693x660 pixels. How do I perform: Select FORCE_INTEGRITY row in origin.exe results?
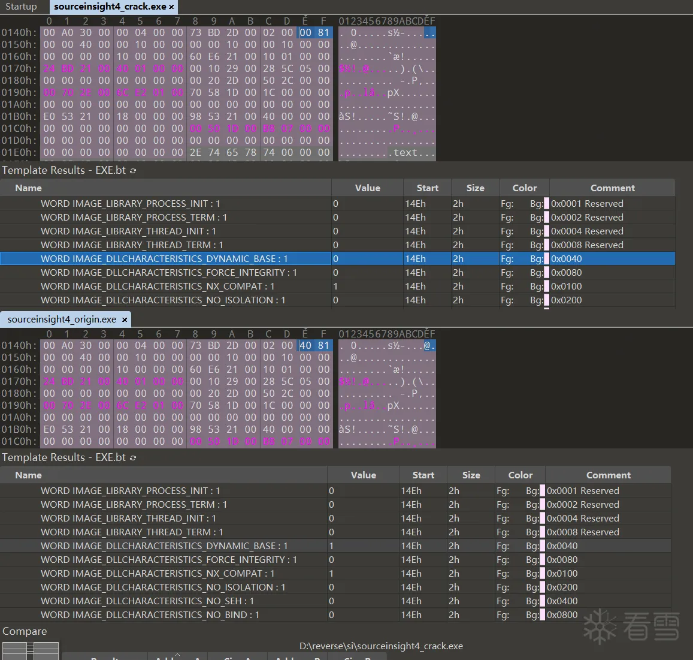click(335, 559)
